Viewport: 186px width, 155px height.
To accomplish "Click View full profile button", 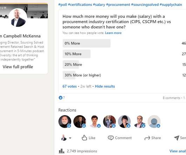I will point(18,67).
